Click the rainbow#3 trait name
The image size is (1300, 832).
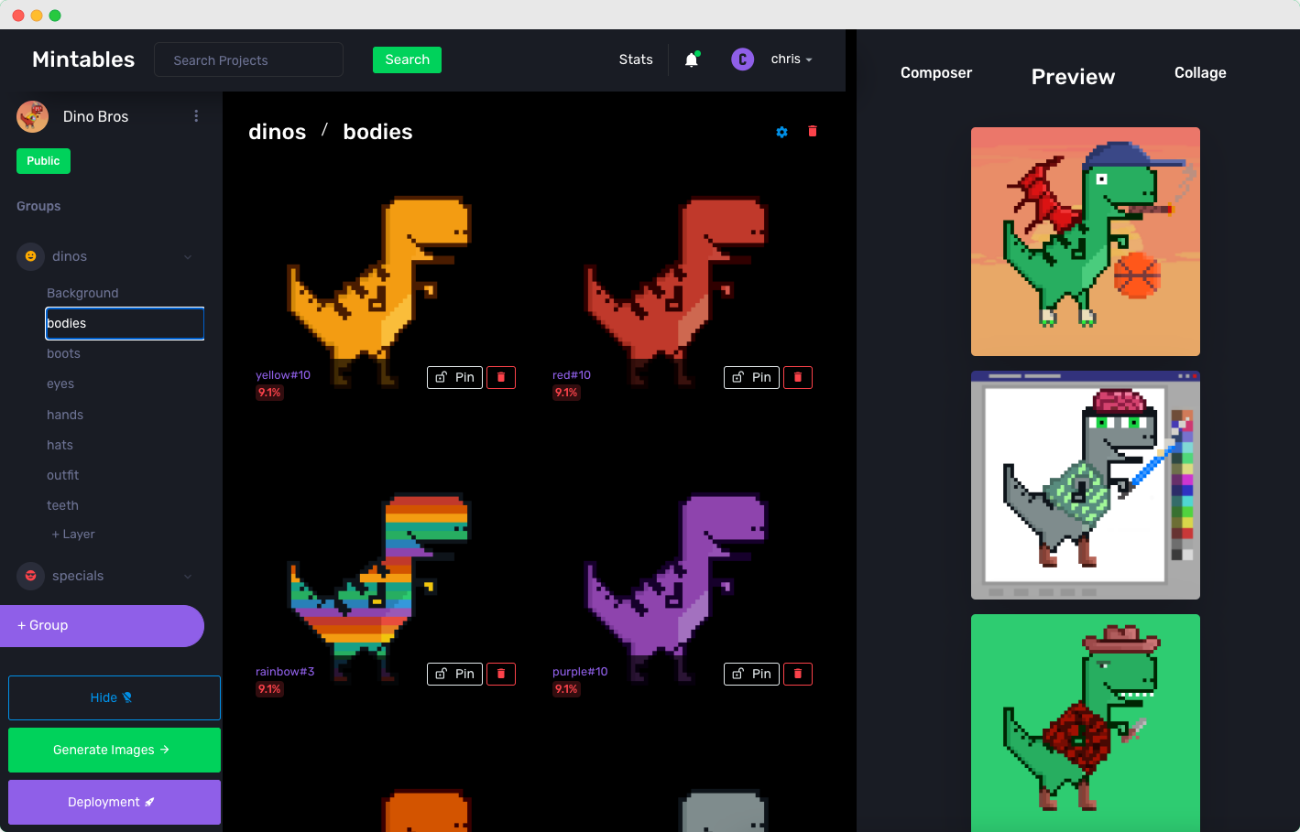click(285, 672)
